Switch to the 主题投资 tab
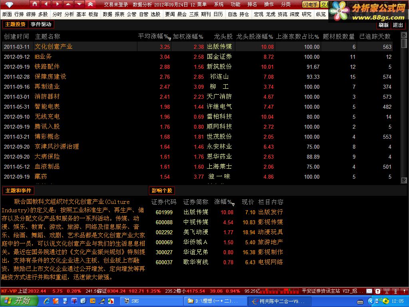This screenshot has height=307, width=409. (x=15, y=24)
